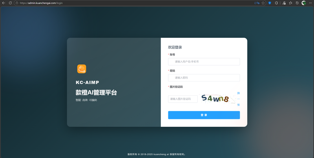Viewport: 314px width, 158px height.
Task: Click the 欢迎登录 heading text
Action: point(175,47)
